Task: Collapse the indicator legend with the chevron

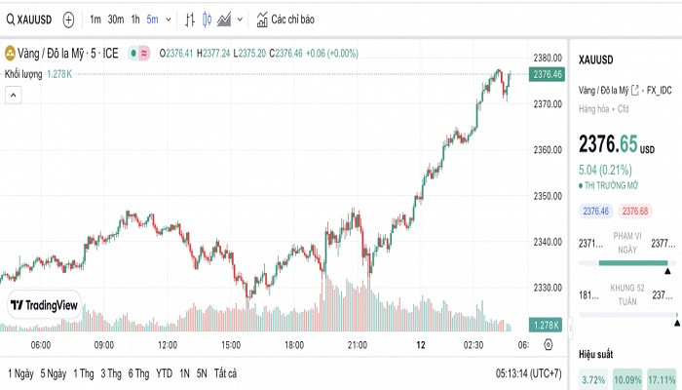Action: (14, 95)
